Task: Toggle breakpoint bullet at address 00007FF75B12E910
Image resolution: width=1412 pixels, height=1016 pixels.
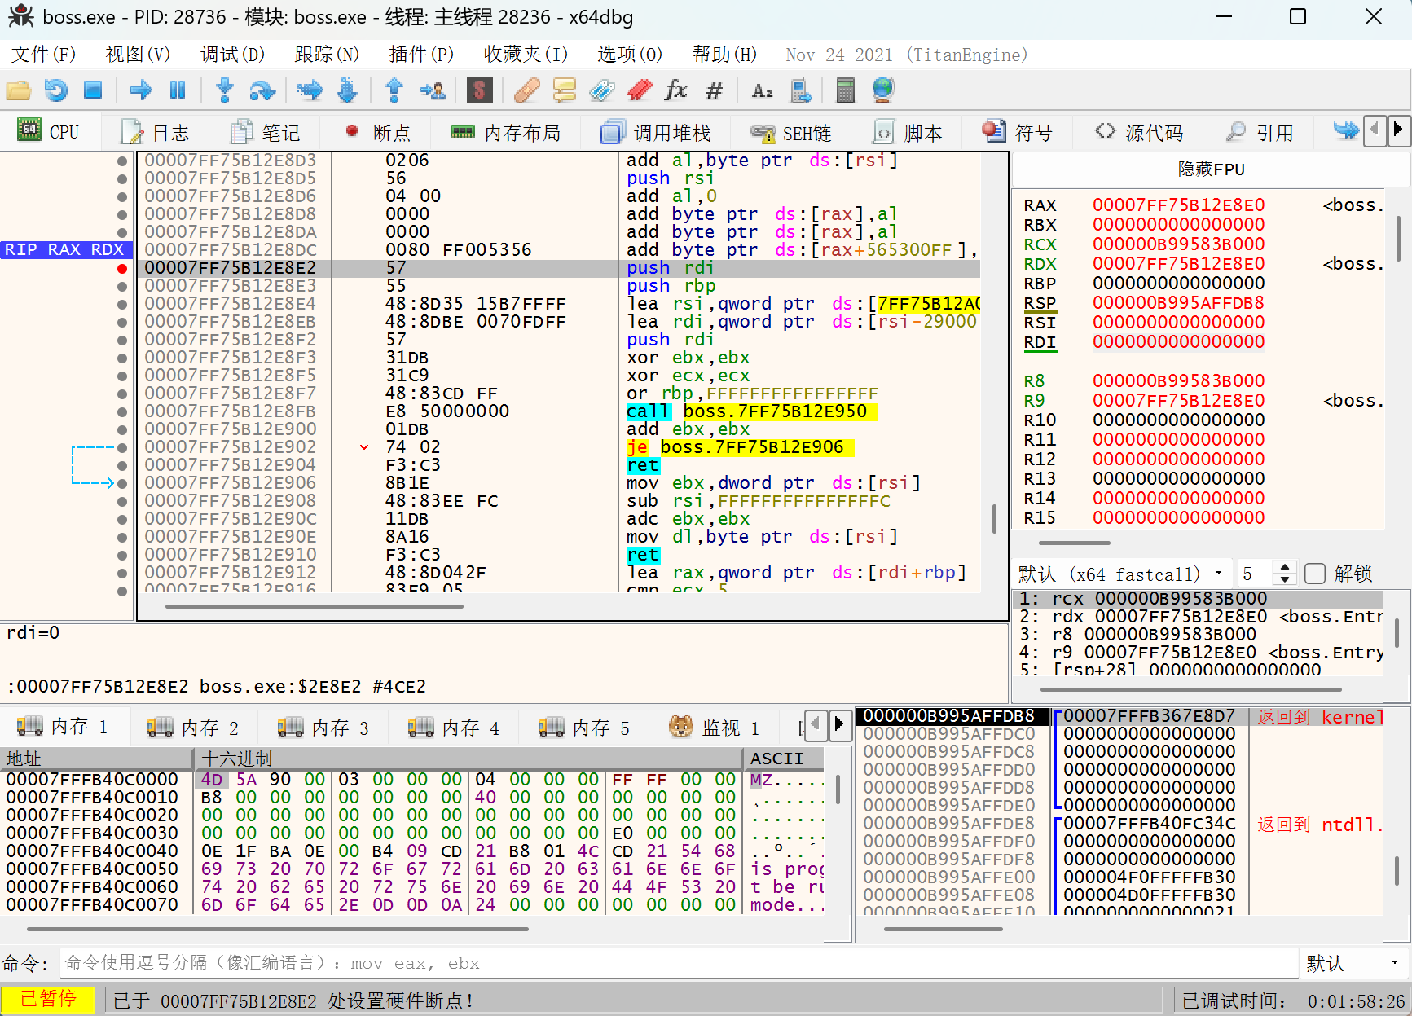Action: [122, 555]
